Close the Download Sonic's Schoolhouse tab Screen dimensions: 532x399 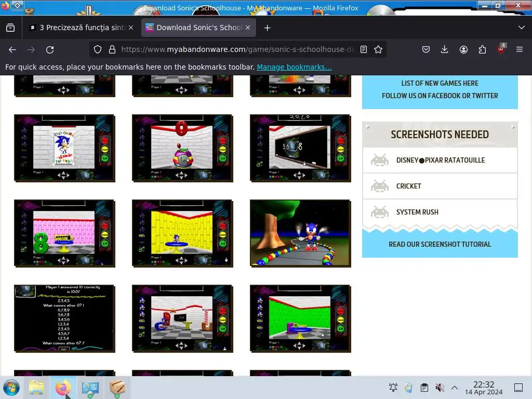[x=248, y=28]
